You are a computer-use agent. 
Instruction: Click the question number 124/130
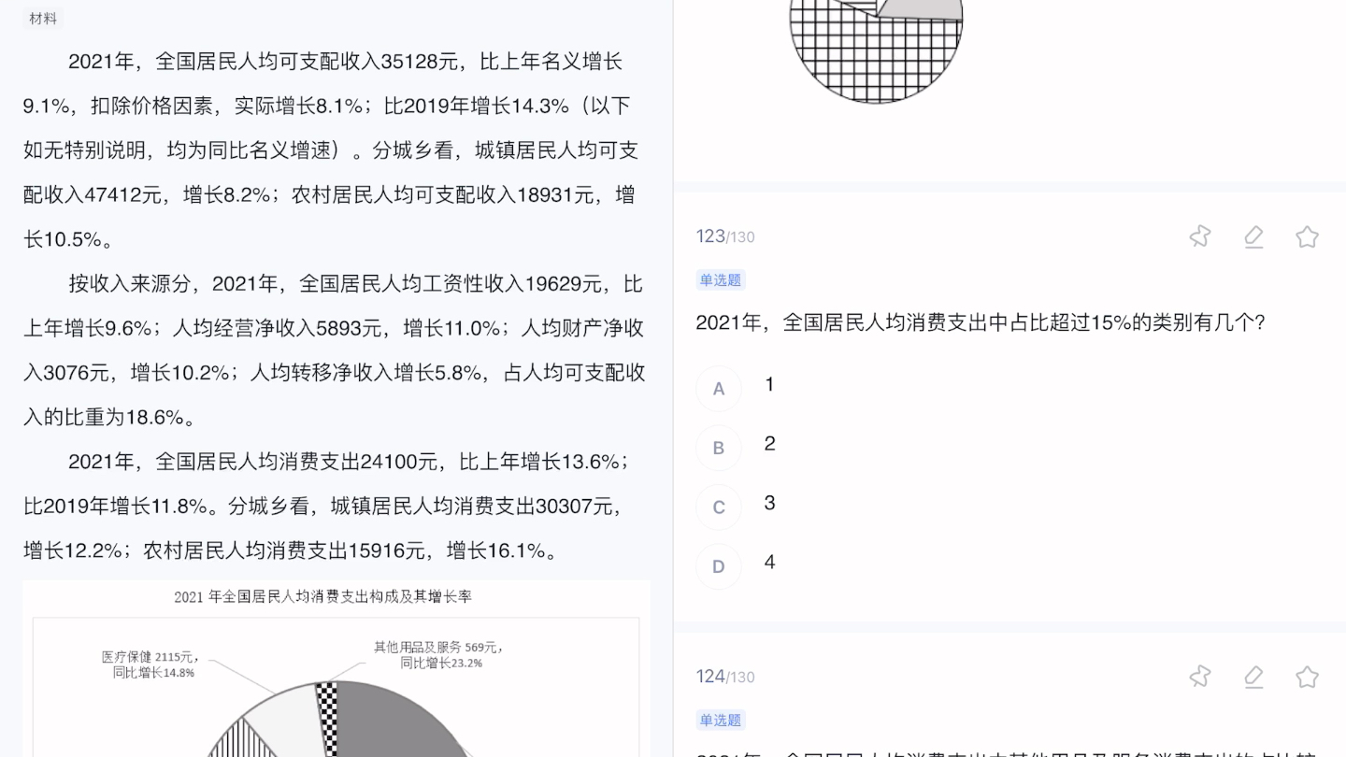[x=725, y=677]
